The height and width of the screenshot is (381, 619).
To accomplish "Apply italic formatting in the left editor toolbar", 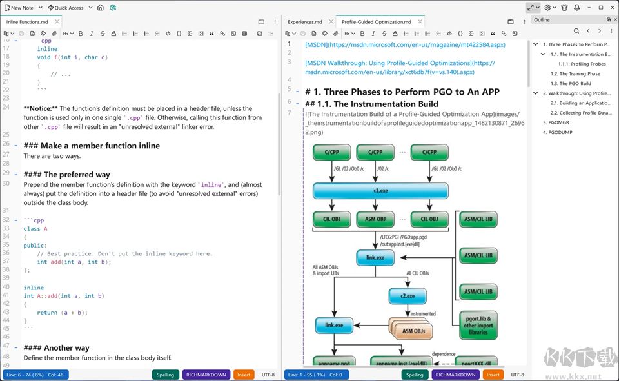I will [x=92, y=34].
